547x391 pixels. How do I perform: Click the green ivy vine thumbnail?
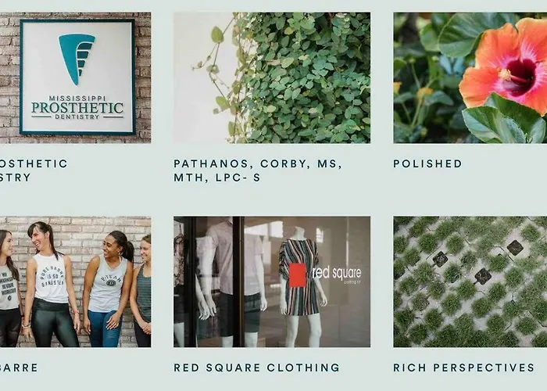(x=272, y=78)
